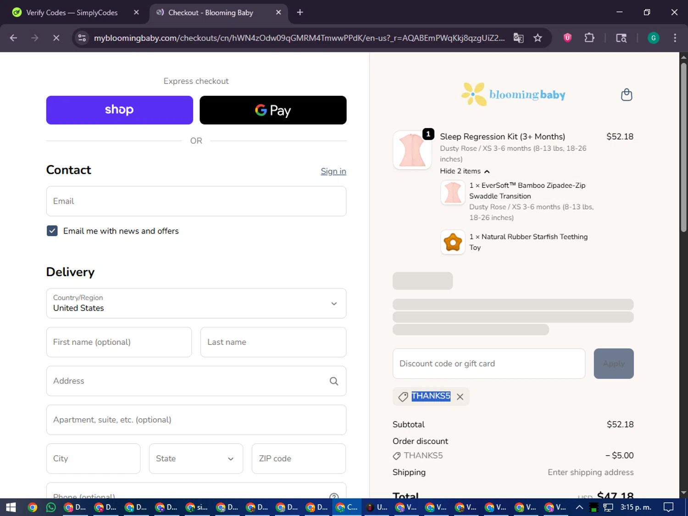The height and width of the screenshot is (516, 688).
Task: Click the ZIP code field
Action: pos(299,459)
